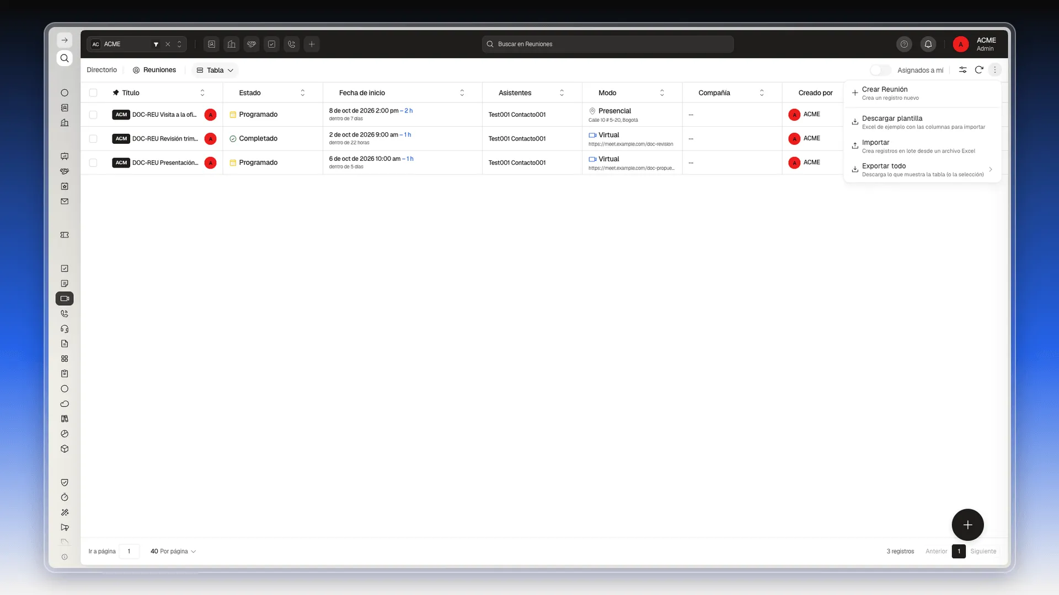Viewport: 1059px width, 595px height.
Task: Click the headset support sidebar icon
Action: tap(65, 329)
